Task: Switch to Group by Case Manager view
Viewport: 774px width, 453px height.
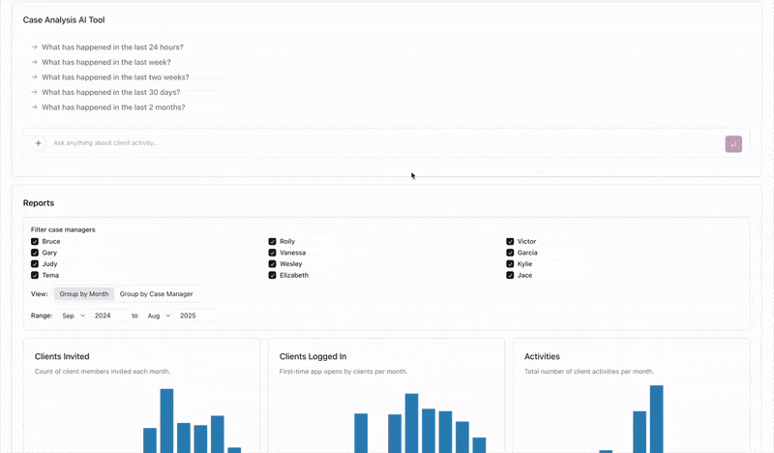Action: click(x=156, y=294)
